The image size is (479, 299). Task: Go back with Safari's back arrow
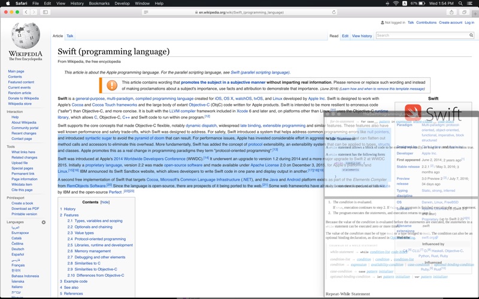(x=26, y=12)
